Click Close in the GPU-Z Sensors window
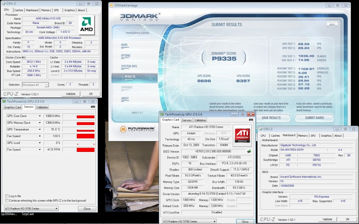 point(87,209)
